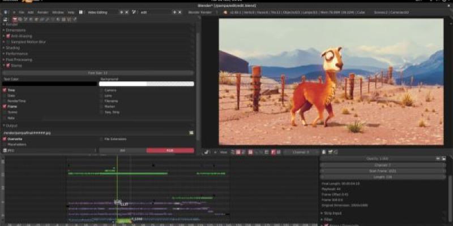Open the output path folder browser
Viewport: 453px width, 226px height.
click(191, 132)
